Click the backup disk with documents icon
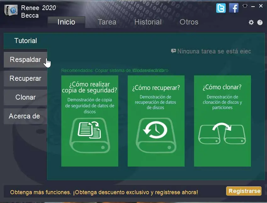This screenshot has width=267, height=203. 90,135
